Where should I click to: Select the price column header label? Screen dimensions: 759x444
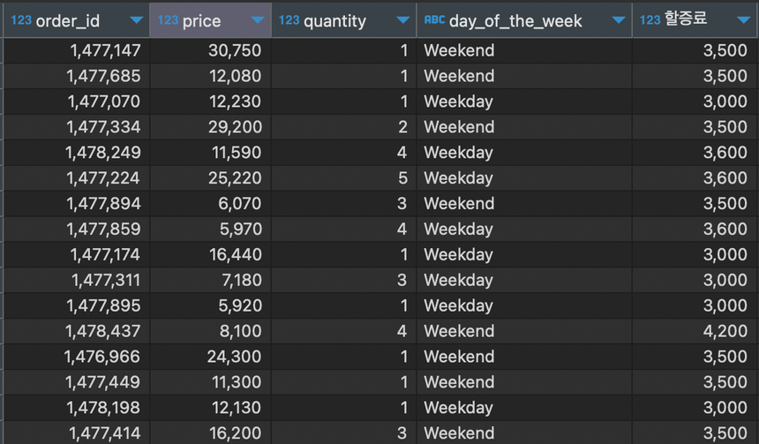tap(201, 21)
